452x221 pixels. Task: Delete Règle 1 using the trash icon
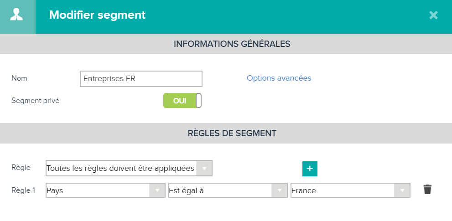pyautogui.click(x=427, y=190)
